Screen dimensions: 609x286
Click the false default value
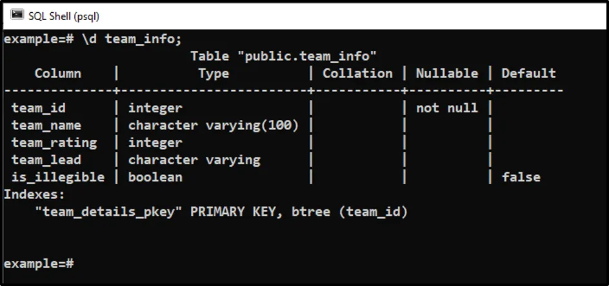(521, 177)
